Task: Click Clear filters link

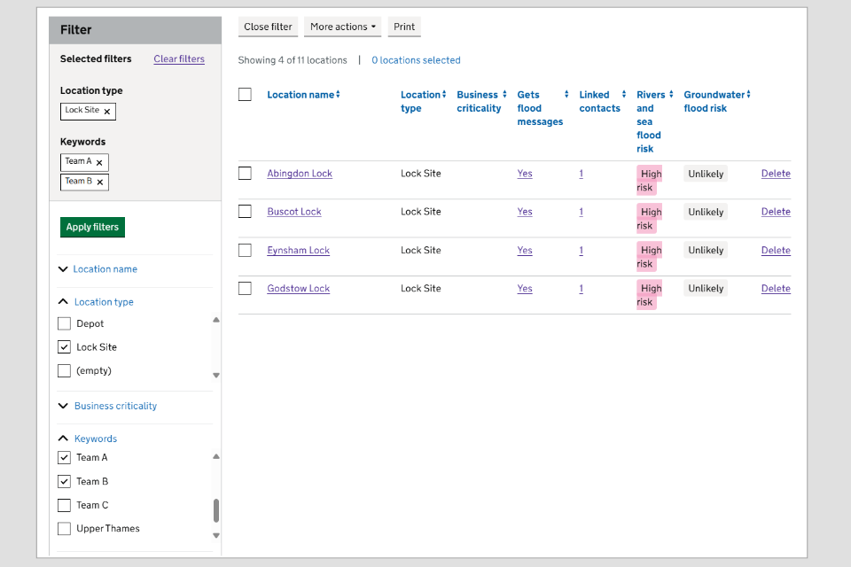Action: coord(179,59)
